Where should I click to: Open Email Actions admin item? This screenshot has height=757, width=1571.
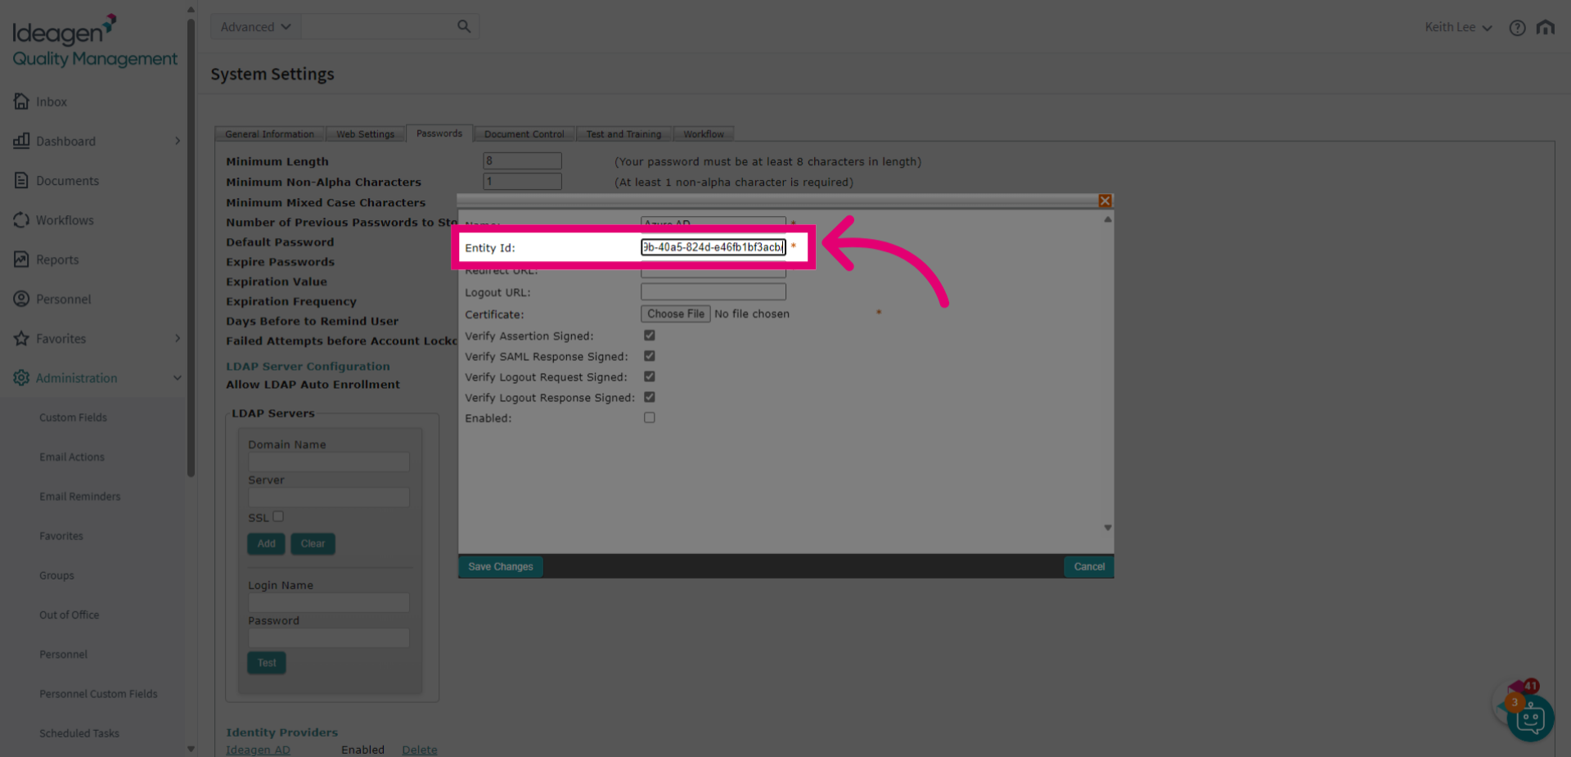point(72,457)
